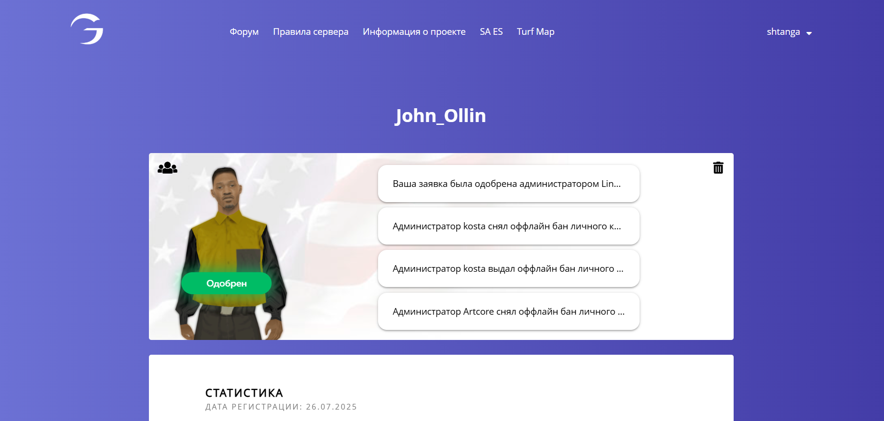Delete notifications with the trash icon
Screen dimensions: 884x421
[718, 168]
